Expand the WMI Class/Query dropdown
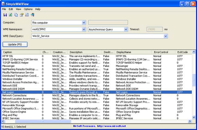This screenshot has height=130, width=197. [x=166, y=36]
